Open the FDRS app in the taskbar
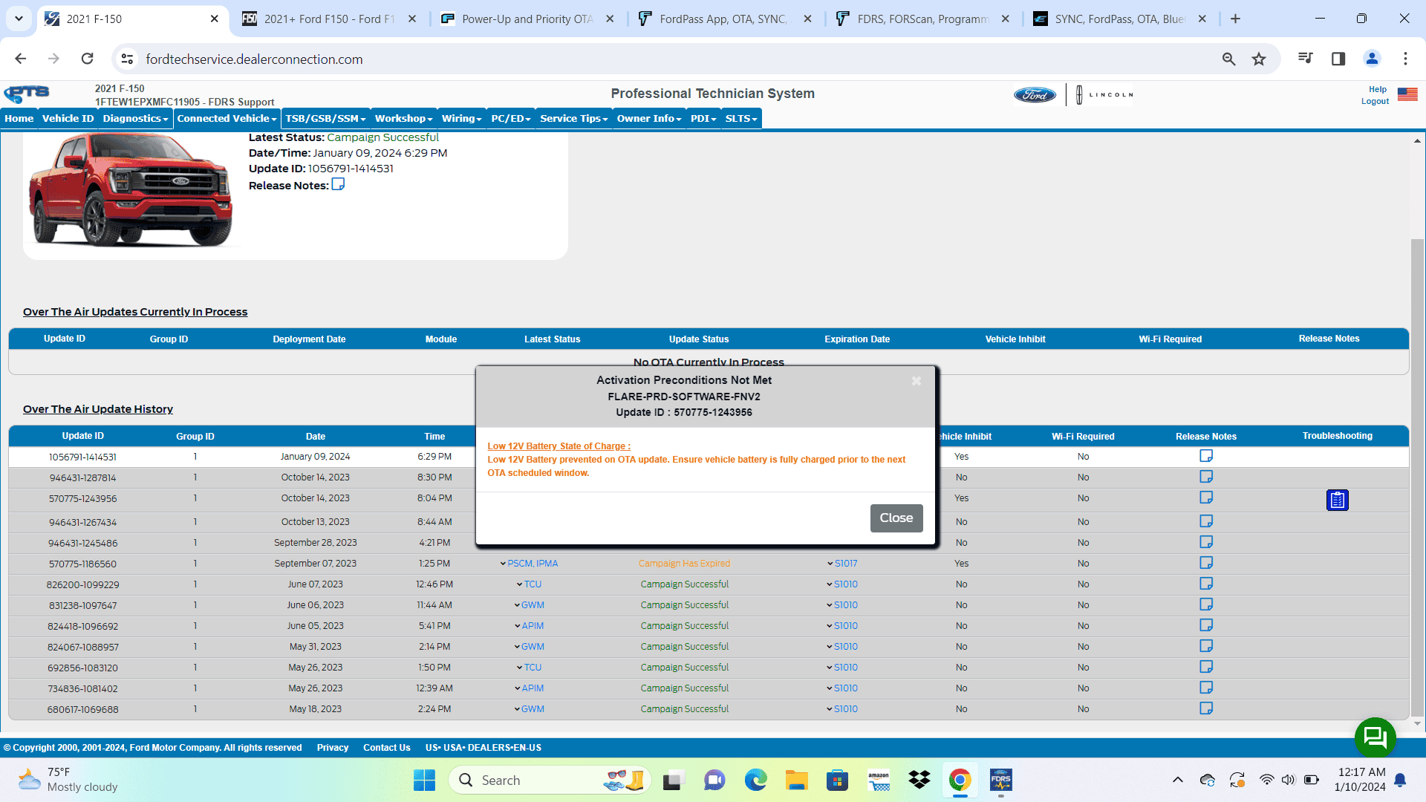Viewport: 1426px width, 802px height. [x=1000, y=780]
